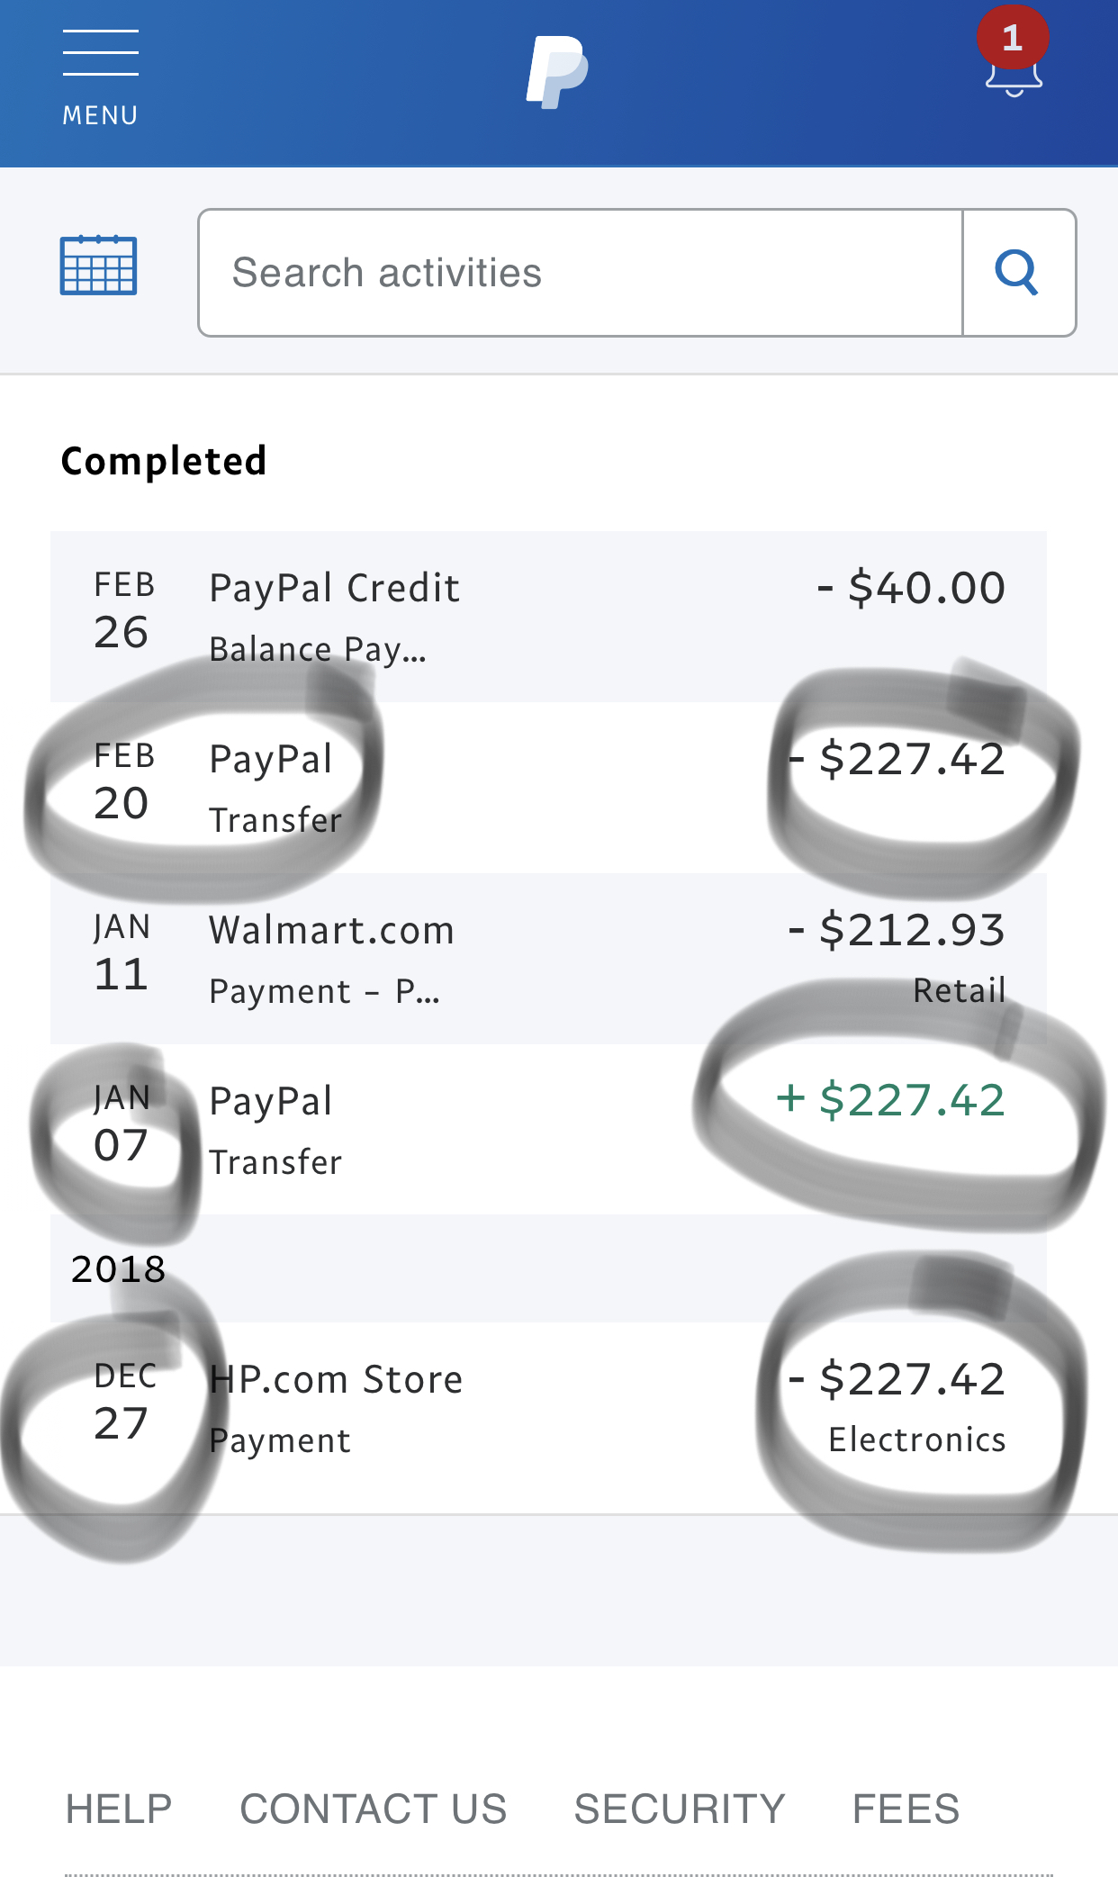Tap the red notification badge showing 1

coord(1013,38)
